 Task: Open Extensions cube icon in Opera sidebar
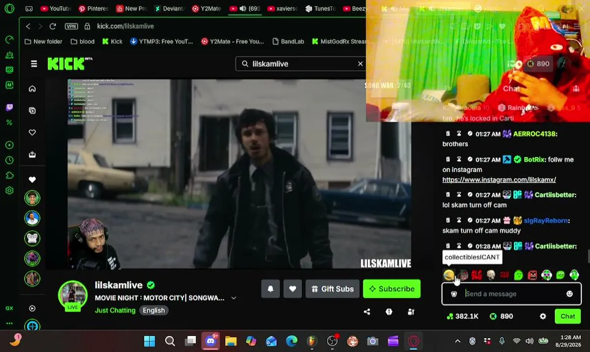point(9,176)
